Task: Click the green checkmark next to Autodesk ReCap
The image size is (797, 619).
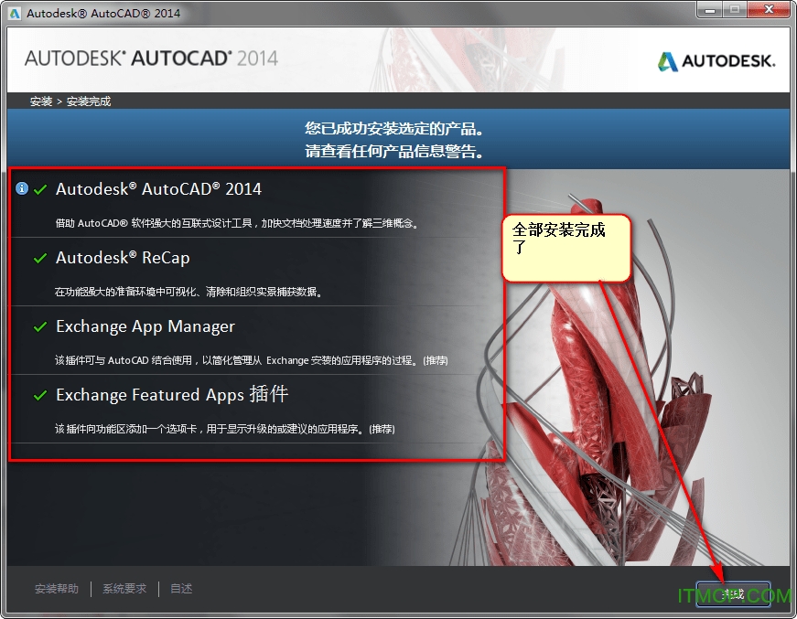Action: pyautogui.click(x=40, y=259)
